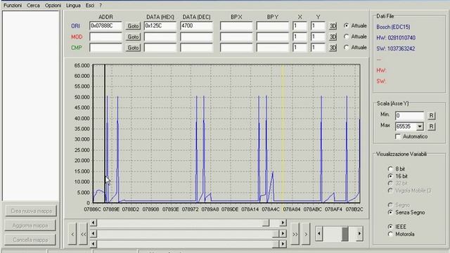Click the Min scale input field

409,115
